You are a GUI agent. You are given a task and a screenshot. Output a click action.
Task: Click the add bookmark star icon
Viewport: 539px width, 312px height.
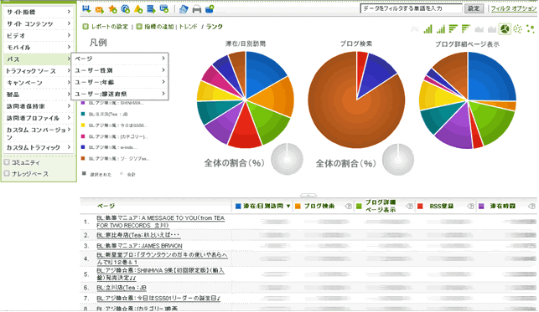(x=112, y=9)
